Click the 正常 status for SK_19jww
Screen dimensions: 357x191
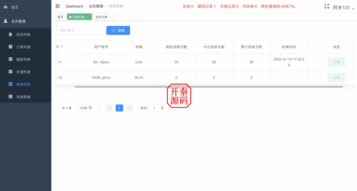pyautogui.click(x=336, y=62)
